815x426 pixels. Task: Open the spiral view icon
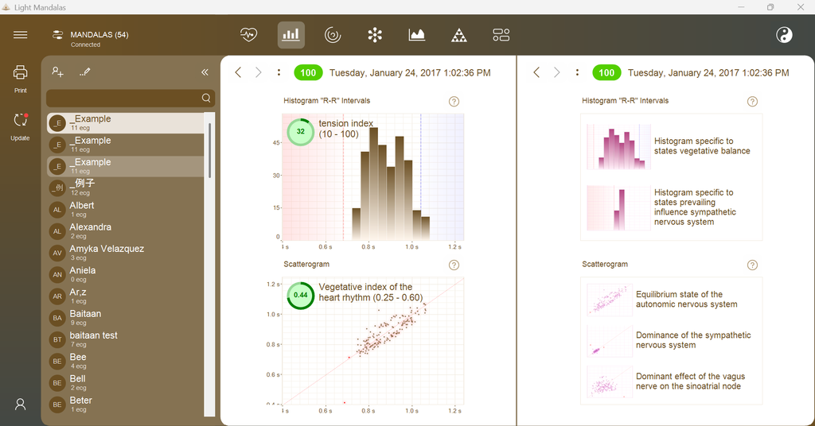click(333, 35)
